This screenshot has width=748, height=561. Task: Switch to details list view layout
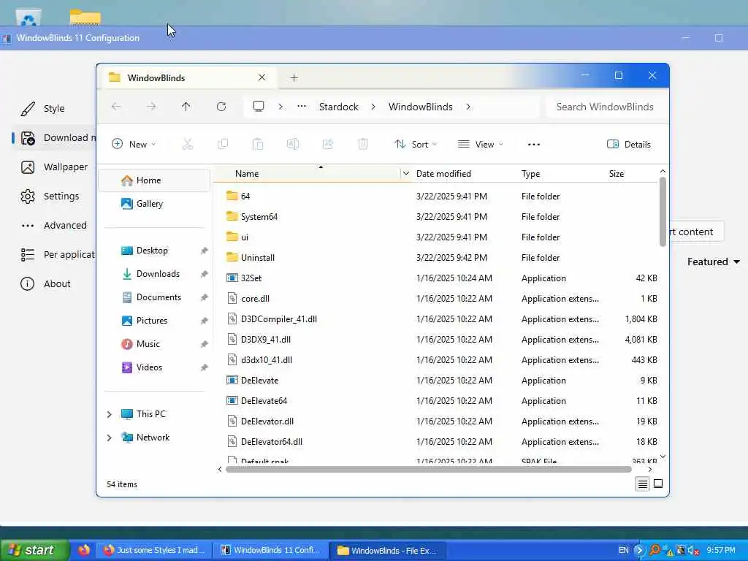[642, 484]
